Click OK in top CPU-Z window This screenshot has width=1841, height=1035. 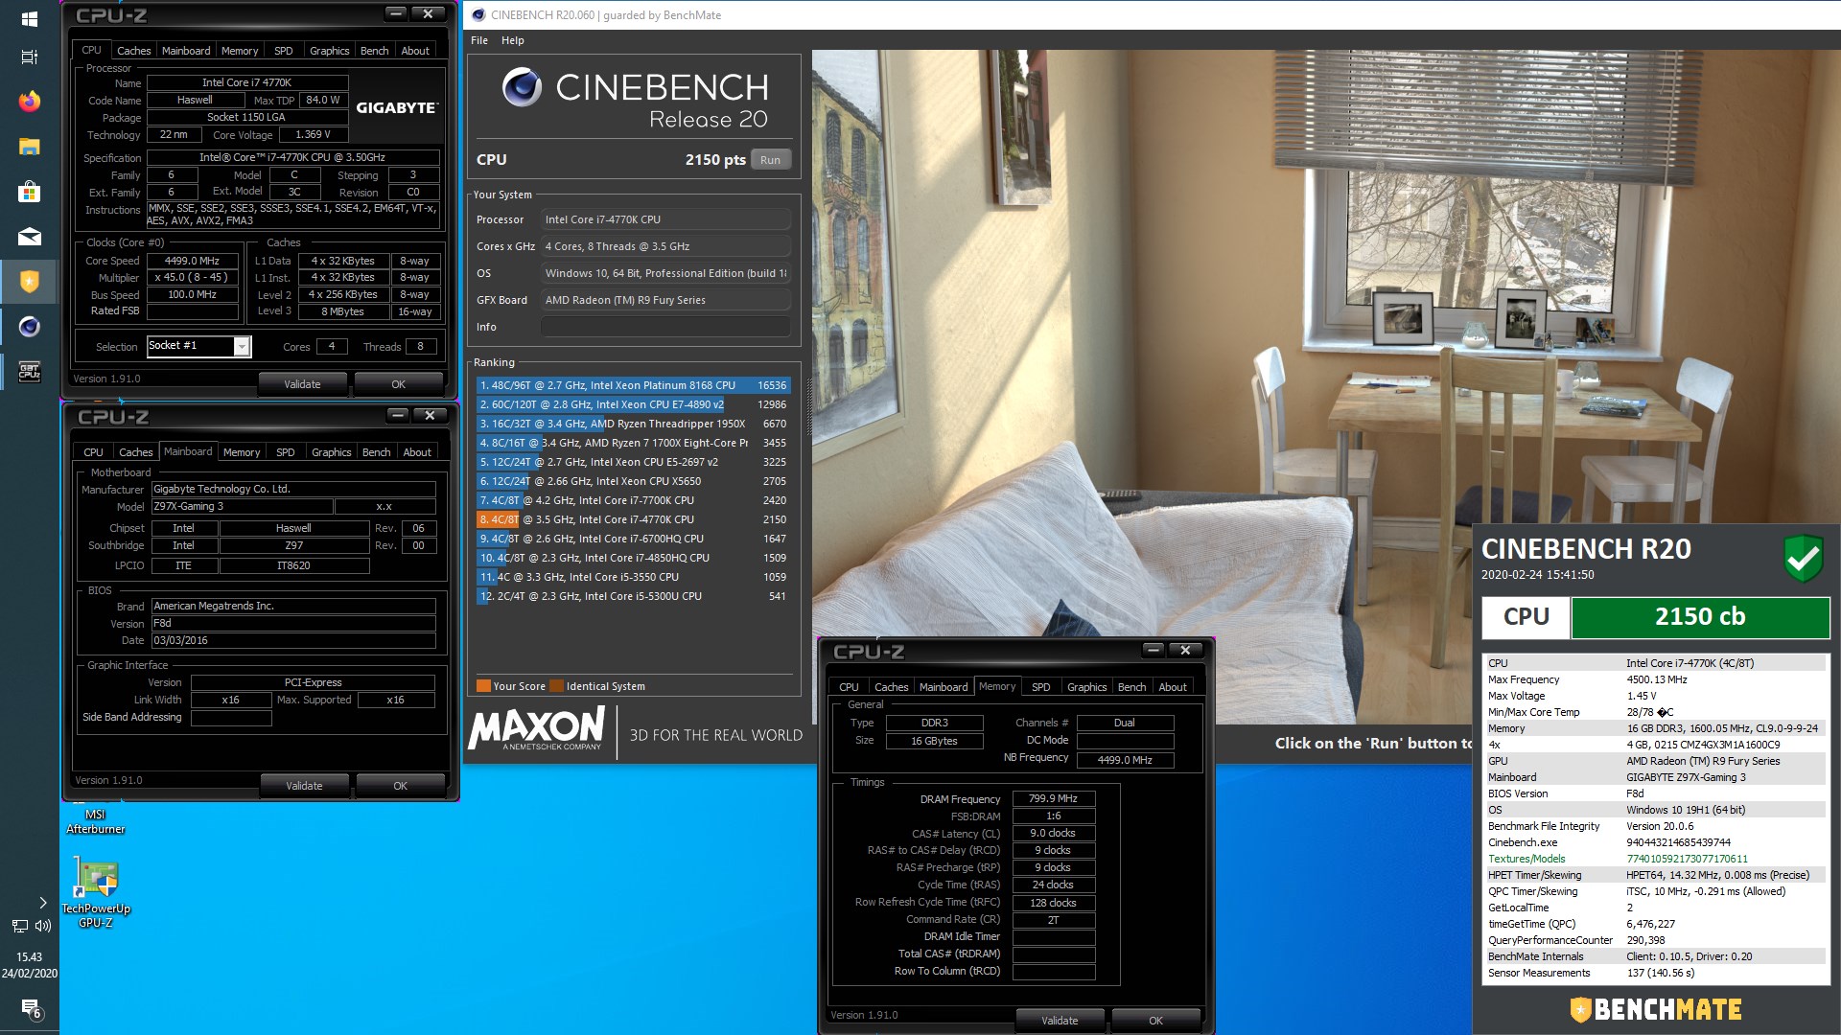tap(398, 384)
